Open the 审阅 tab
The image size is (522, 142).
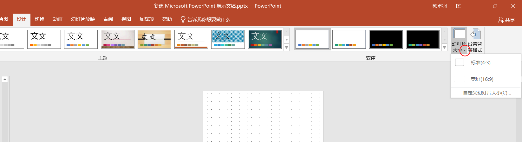tap(108, 19)
